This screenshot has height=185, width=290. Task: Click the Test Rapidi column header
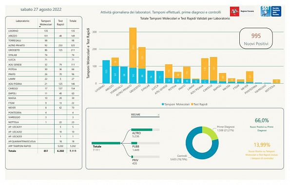coord(60,22)
